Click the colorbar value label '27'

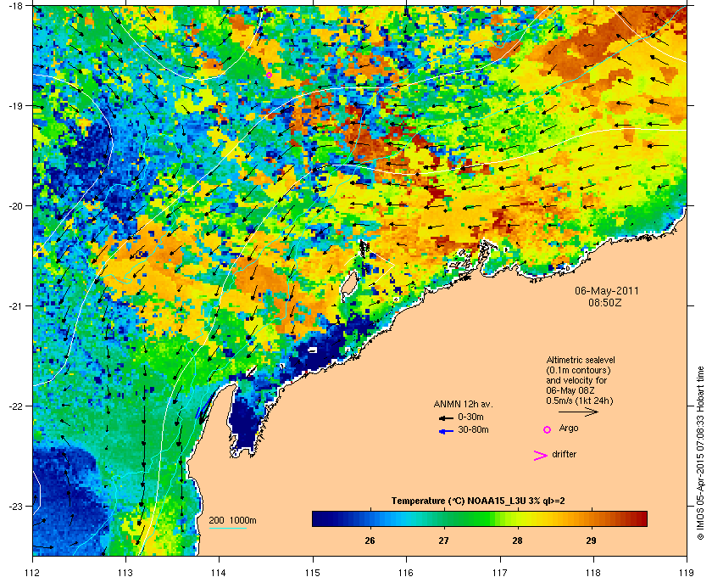click(443, 541)
